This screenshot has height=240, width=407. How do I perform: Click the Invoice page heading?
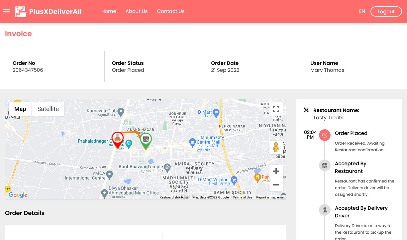pos(18,34)
